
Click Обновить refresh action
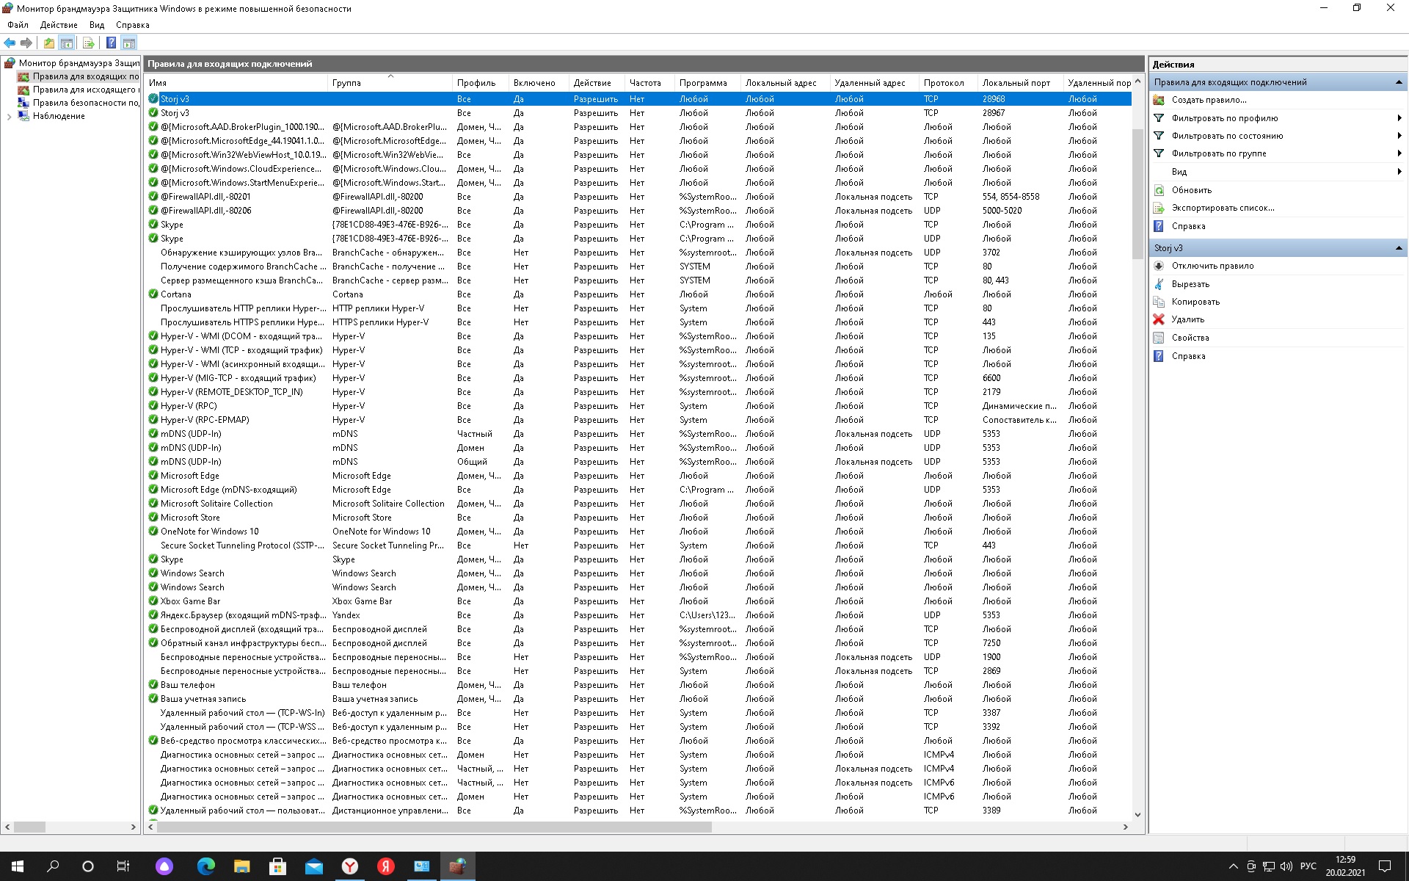click(x=1191, y=190)
